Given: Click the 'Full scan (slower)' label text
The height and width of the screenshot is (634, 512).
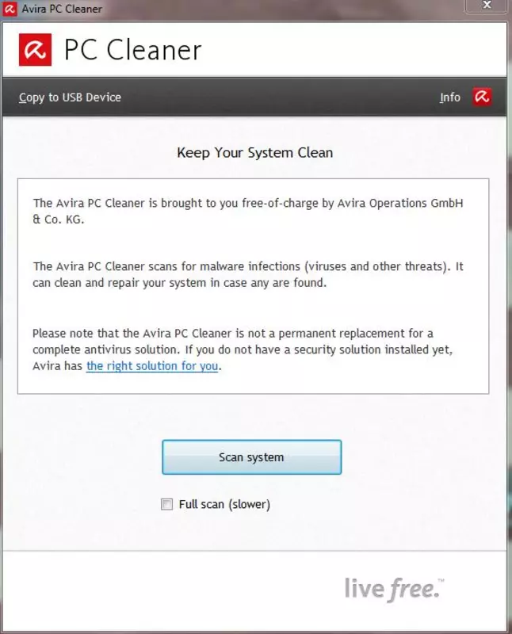Looking at the screenshot, I should (224, 504).
